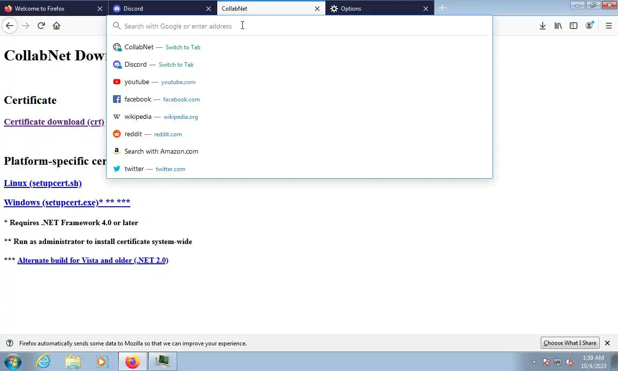Open the Windows Start menu orb
The width and height of the screenshot is (618, 371).
point(12,361)
